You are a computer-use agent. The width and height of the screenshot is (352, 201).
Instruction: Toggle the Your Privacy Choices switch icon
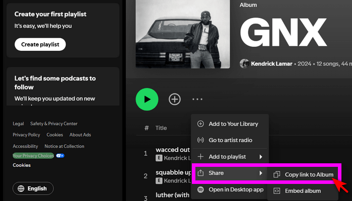point(60,156)
